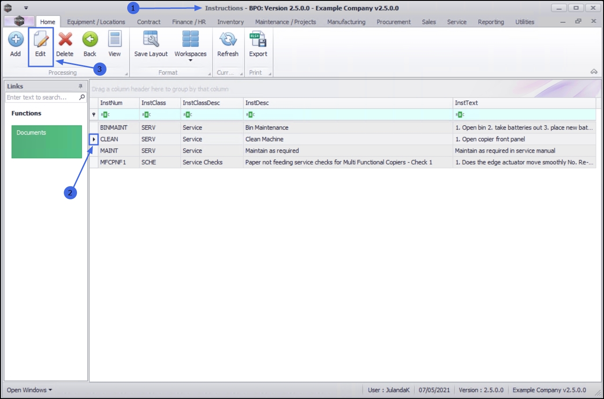Click the Workspaces icon
This screenshot has width=604, height=399.
click(x=190, y=39)
